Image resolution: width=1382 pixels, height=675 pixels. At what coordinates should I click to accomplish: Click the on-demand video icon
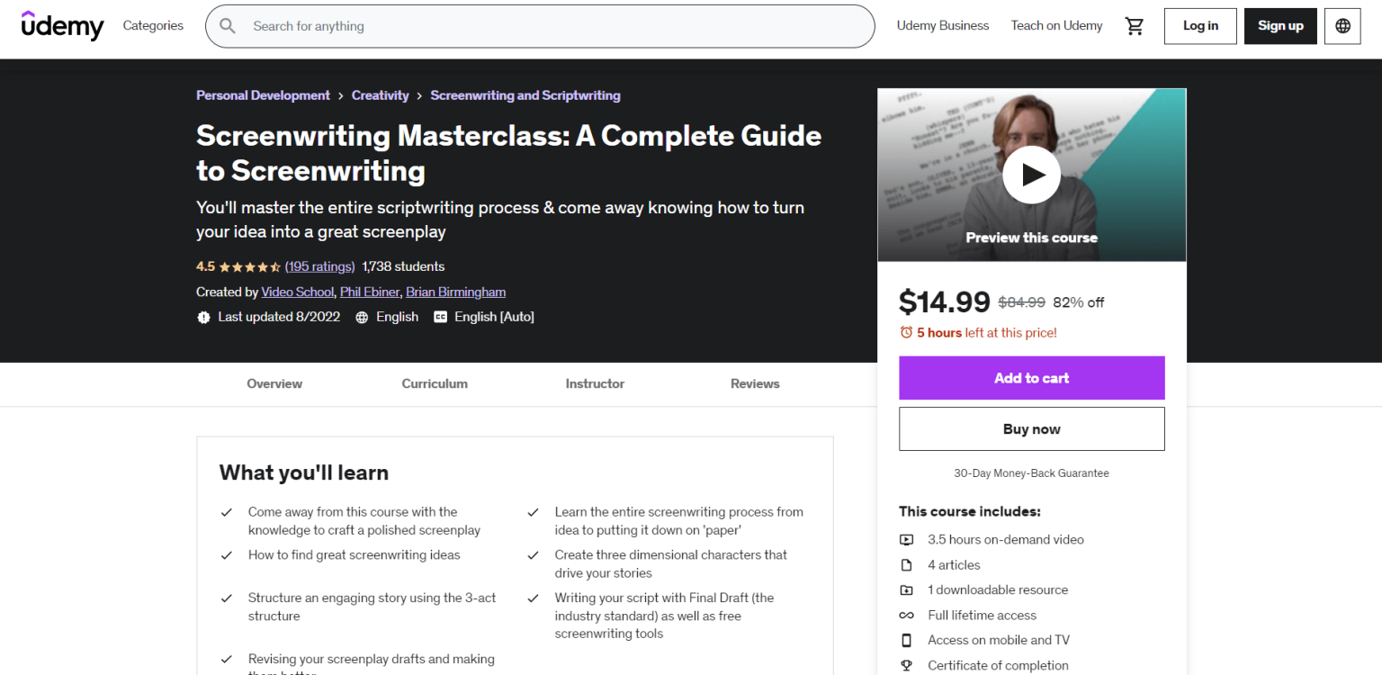point(907,539)
